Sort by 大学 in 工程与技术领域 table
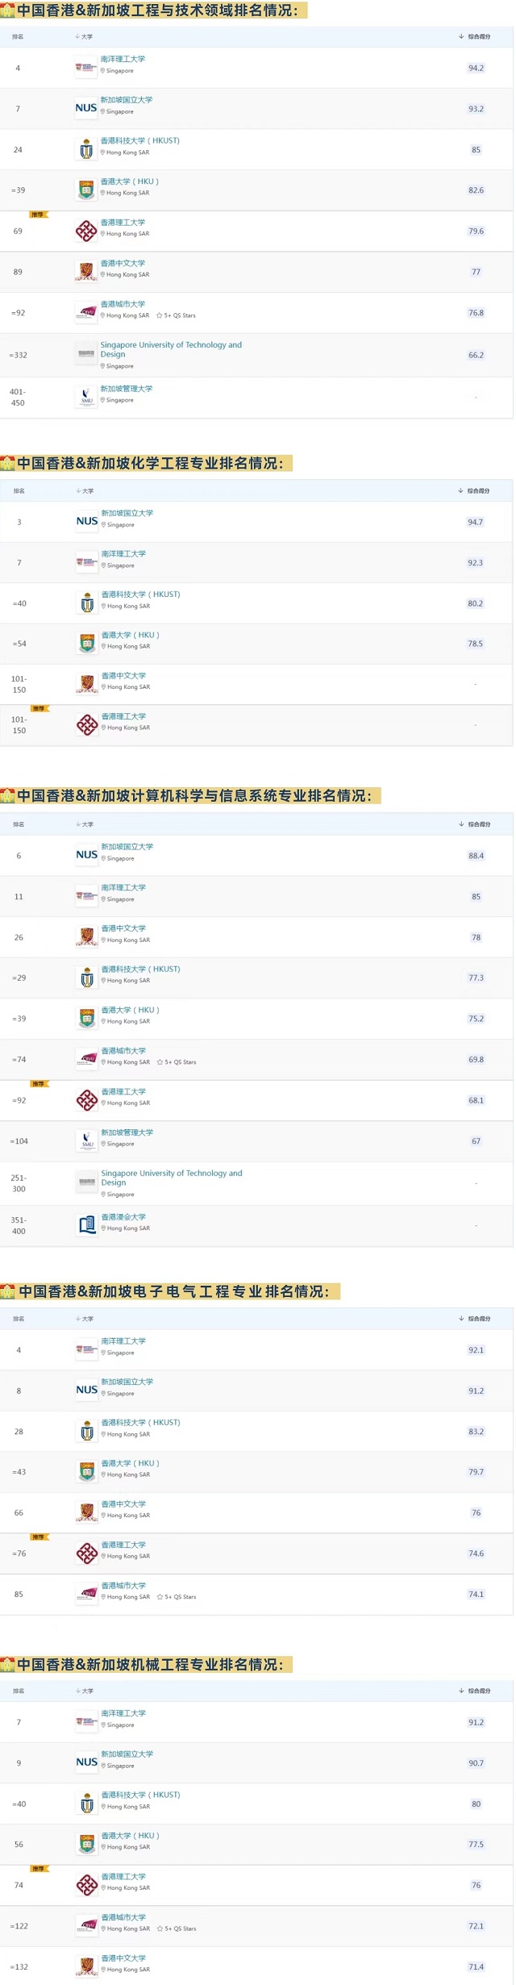516x1985 pixels. pos(84,36)
